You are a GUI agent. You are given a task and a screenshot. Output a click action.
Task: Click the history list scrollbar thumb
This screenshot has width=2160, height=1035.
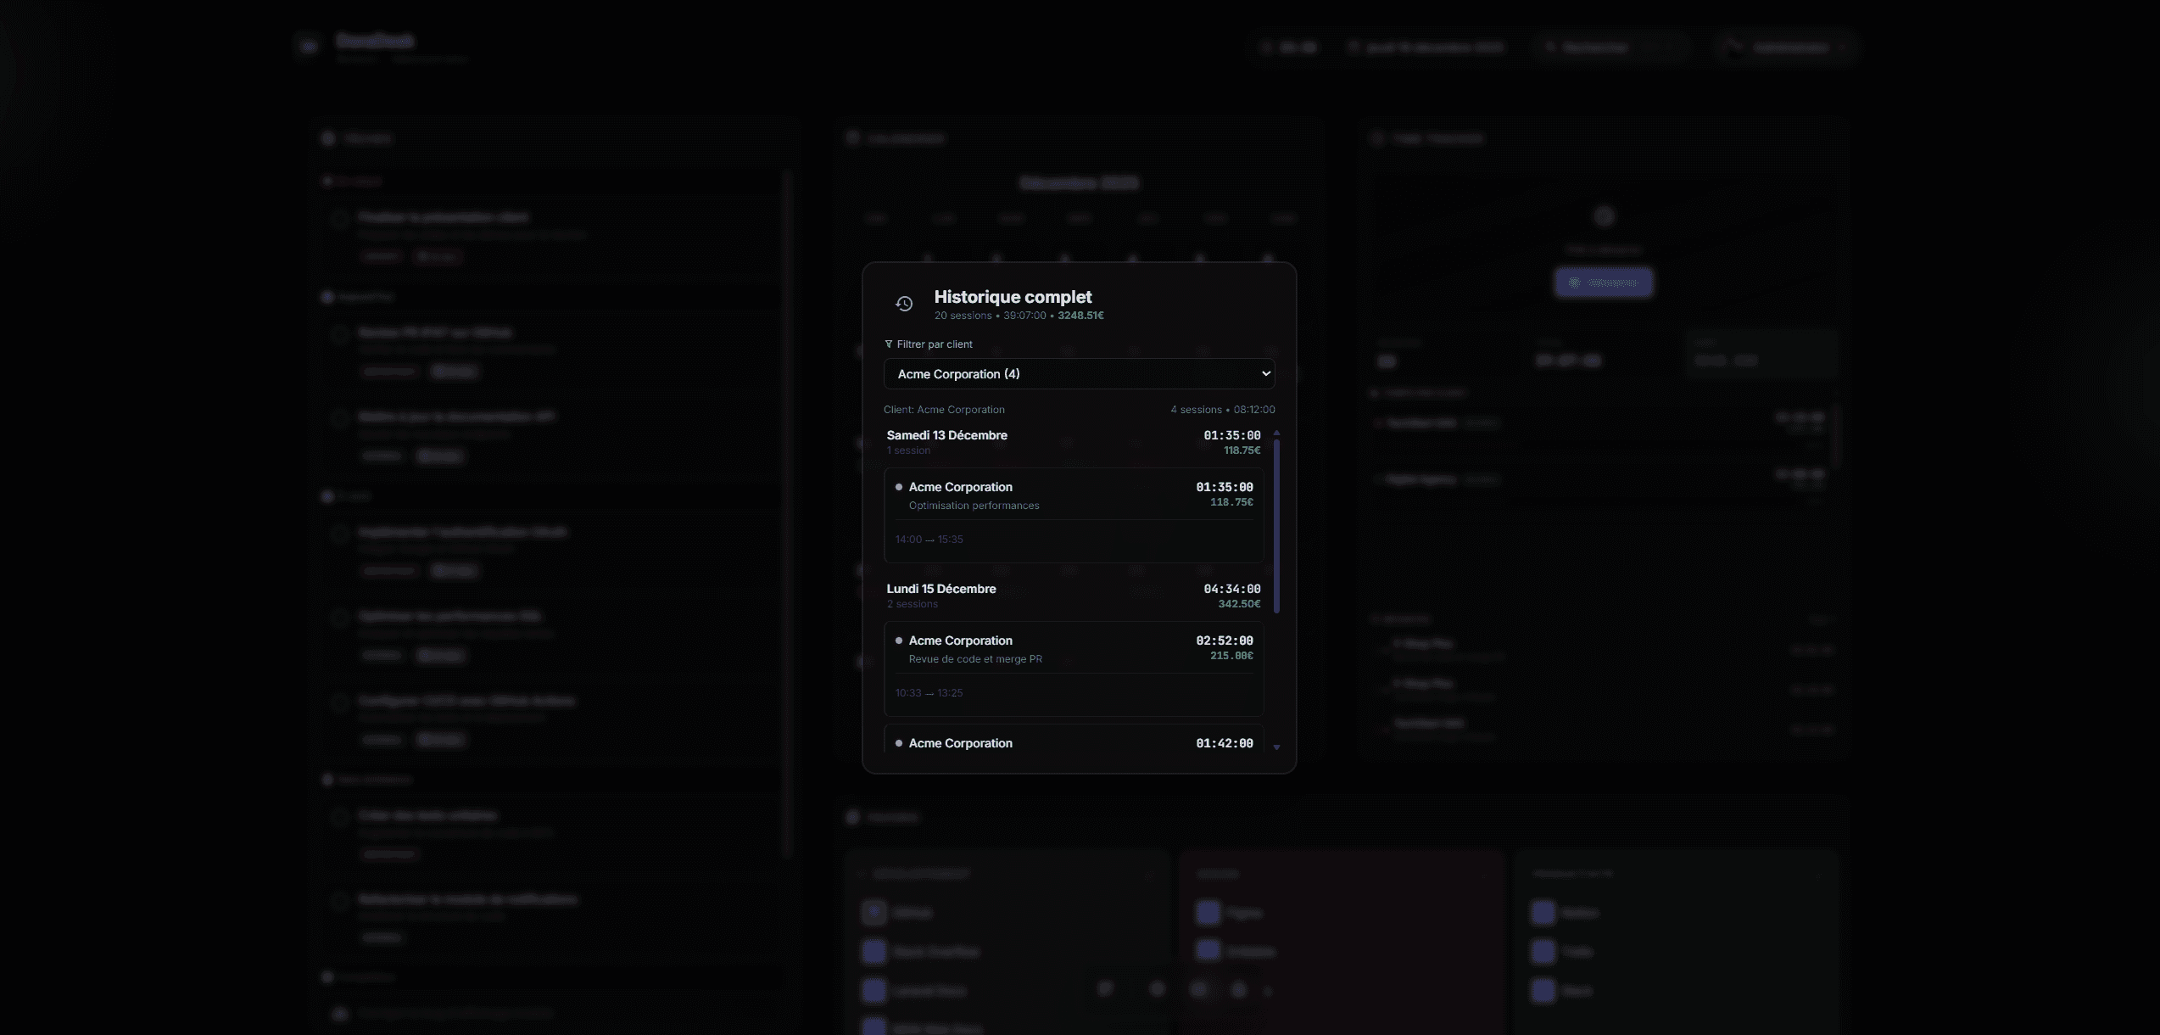pyautogui.click(x=1276, y=526)
